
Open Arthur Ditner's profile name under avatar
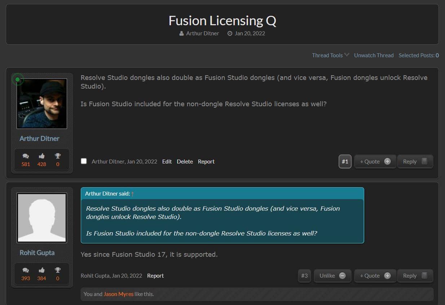39,138
